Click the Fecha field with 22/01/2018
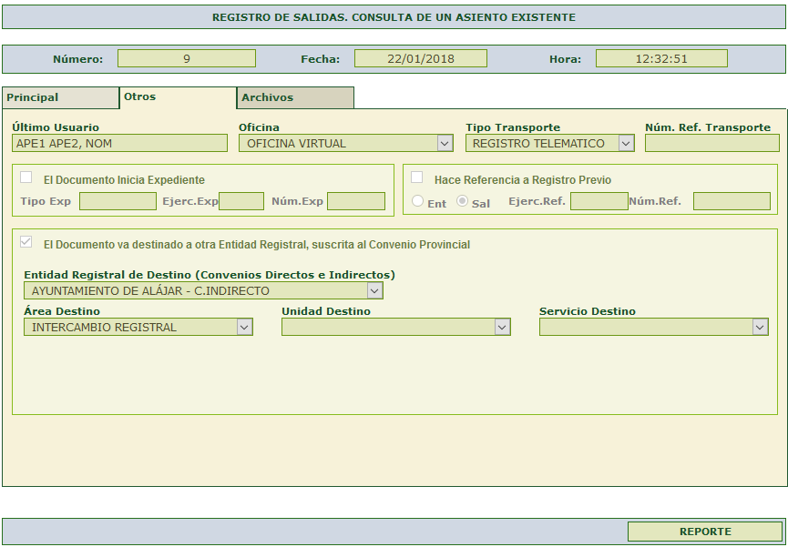This screenshot has height=547, width=788. tap(421, 58)
